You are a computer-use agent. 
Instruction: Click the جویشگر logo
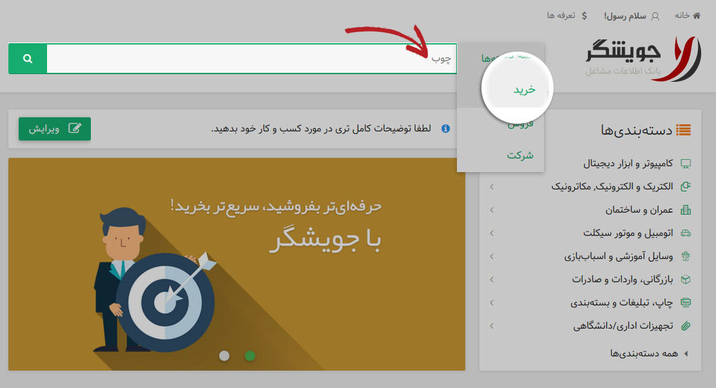(x=643, y=59)
